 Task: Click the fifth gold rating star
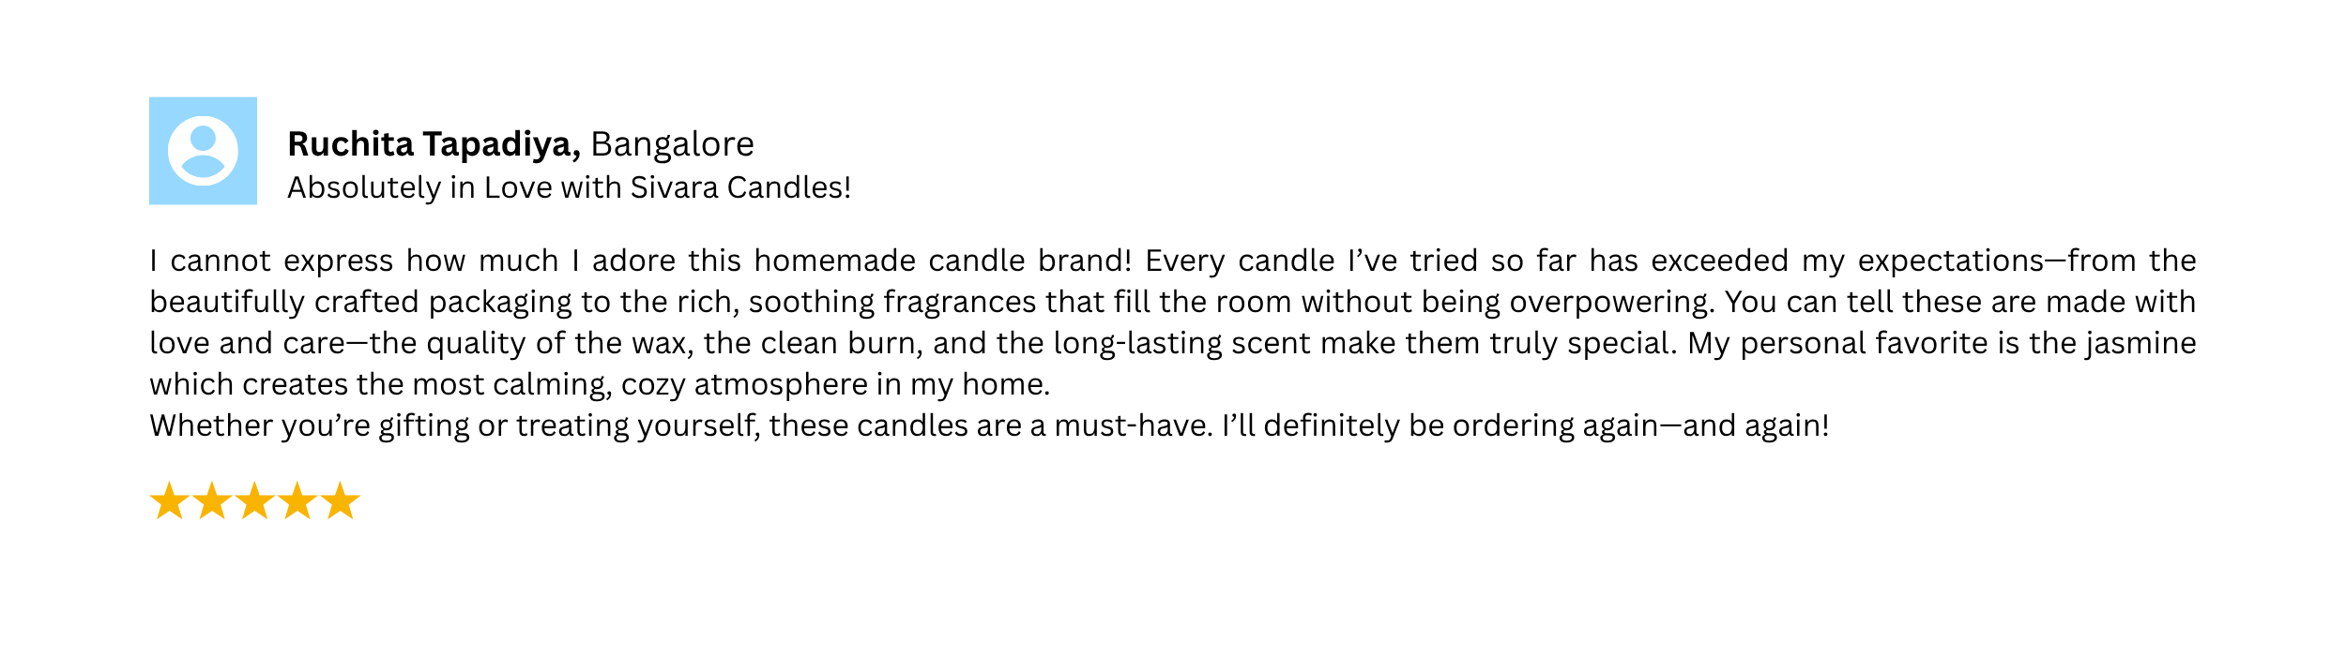point(341,500)
